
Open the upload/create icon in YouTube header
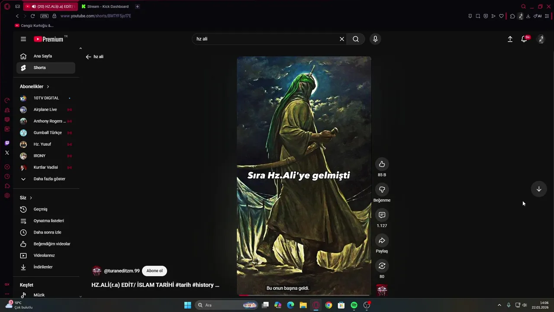(510, 39)
